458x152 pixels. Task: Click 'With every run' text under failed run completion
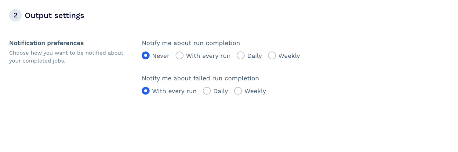(x=174, y=91)
